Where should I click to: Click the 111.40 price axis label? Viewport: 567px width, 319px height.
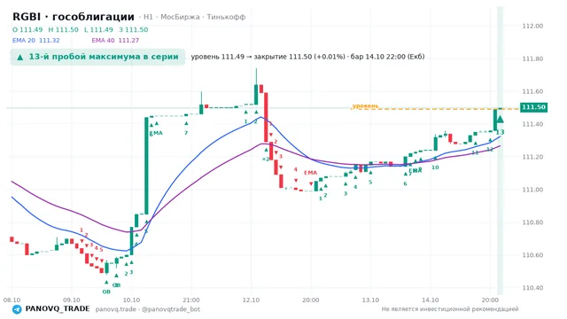[x=532, y=124]
